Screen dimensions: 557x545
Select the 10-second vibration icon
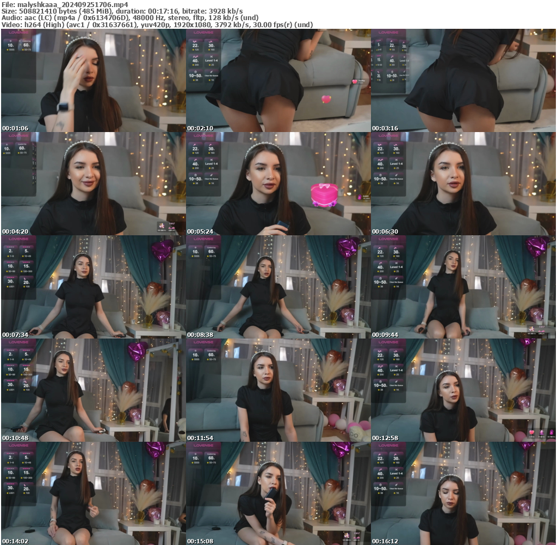point(10,266)
